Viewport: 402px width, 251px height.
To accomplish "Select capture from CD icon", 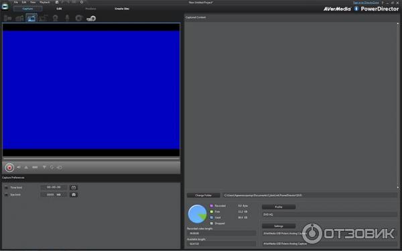I will [78, 18].
